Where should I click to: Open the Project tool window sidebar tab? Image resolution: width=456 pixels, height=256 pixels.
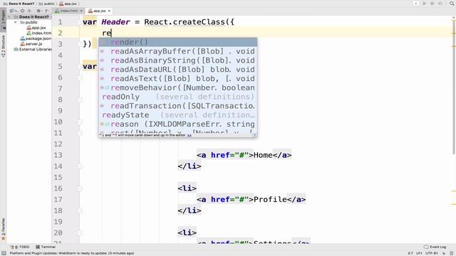coord(3,19)
